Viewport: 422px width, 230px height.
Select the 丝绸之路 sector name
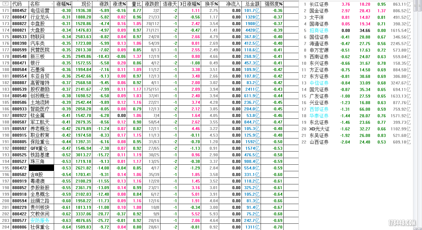pos(40,201)
